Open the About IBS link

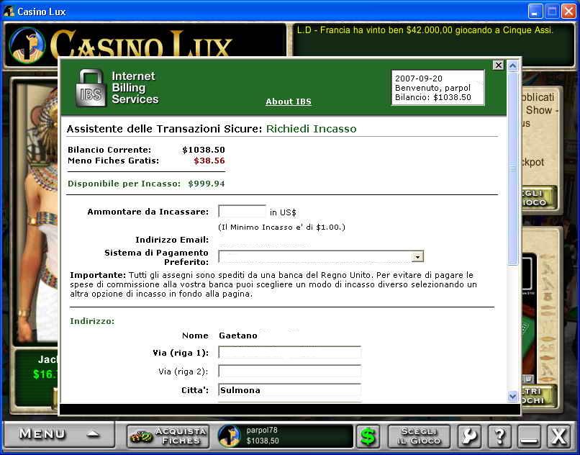pyautogui.click(x=289, y=102)
